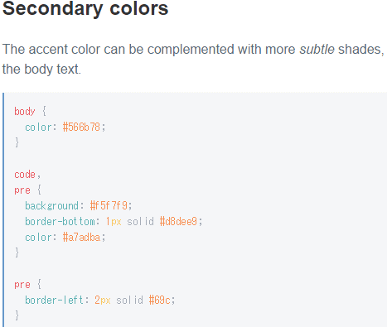Image resolution: width=387 pixels, height=327 pixels.
Task: Click the hex value #d8dee9
Action: (x=178, y=222)
